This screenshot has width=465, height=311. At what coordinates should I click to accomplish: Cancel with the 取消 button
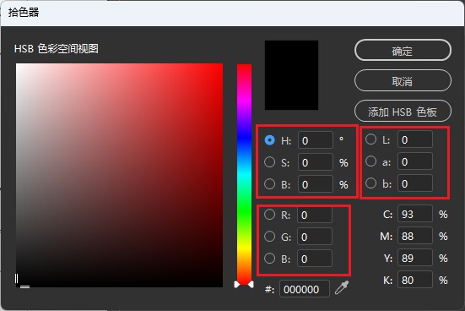click(403, 81)
